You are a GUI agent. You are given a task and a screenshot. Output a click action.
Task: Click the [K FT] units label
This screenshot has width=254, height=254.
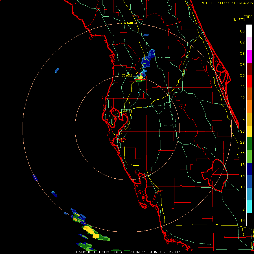coord(238,20)
